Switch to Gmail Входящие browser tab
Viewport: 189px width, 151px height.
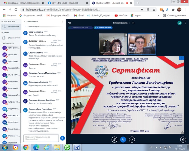(24, 3)
